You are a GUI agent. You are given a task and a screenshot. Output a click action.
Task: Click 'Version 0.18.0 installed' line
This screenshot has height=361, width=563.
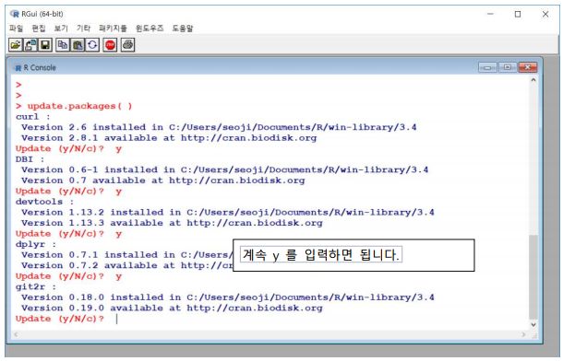228,297
